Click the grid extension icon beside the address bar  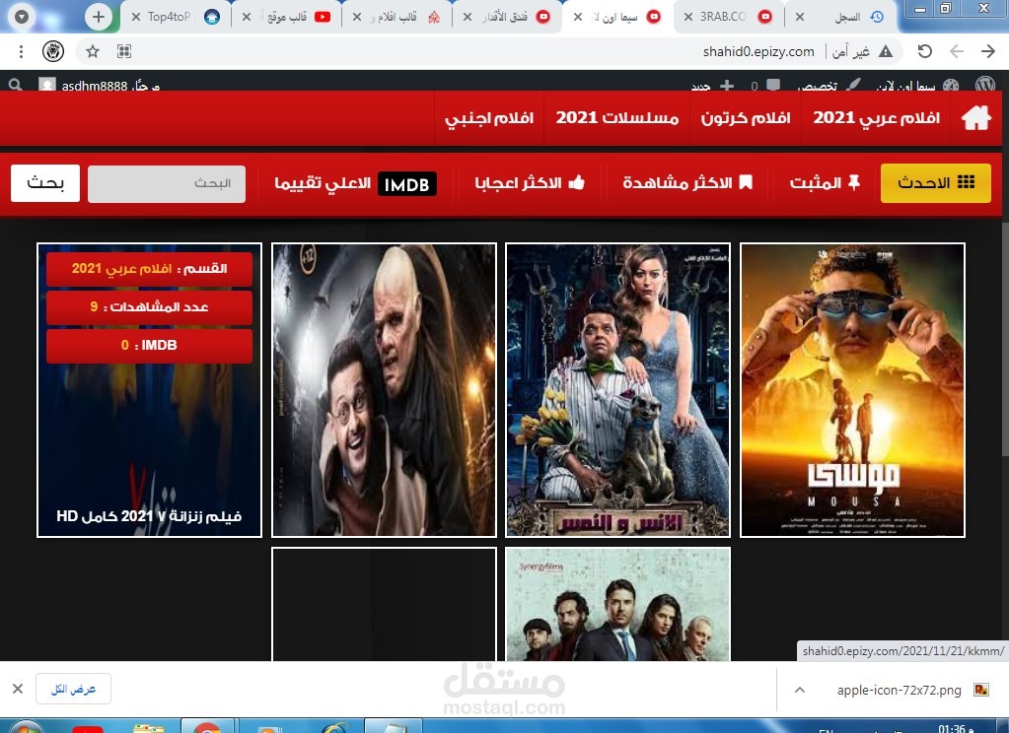point(124,51)
